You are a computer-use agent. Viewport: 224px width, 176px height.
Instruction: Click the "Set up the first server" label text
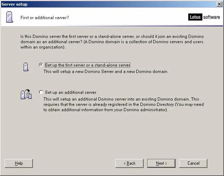(x=87, y=65)
